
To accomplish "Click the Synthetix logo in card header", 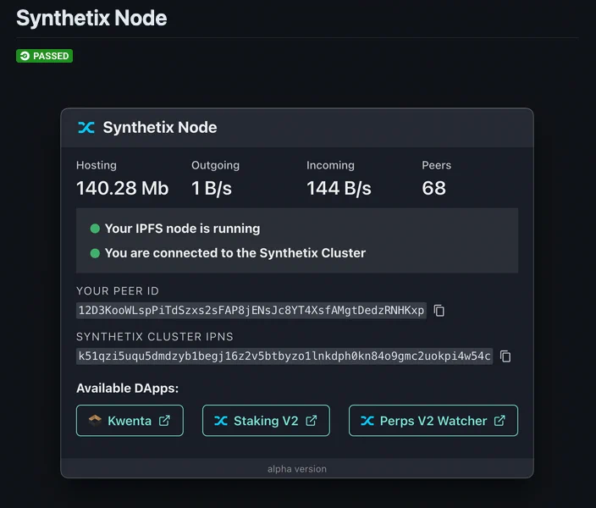I will click(x=86, y=128).
